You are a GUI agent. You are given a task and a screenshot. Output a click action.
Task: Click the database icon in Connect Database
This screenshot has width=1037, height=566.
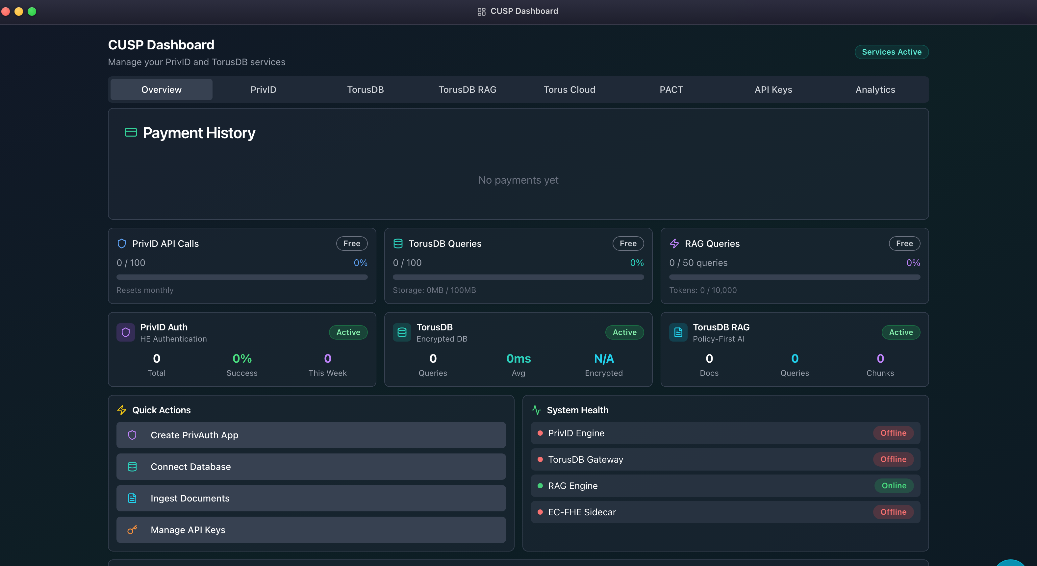132,467
